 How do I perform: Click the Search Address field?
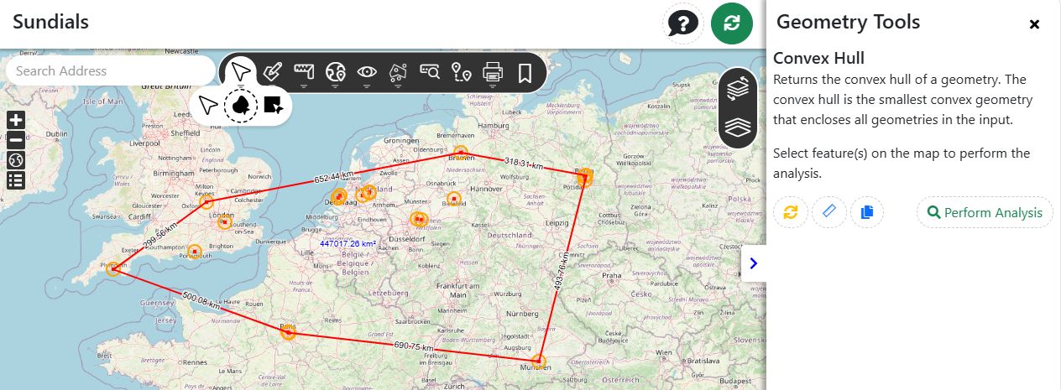click(x=109, y=71)
